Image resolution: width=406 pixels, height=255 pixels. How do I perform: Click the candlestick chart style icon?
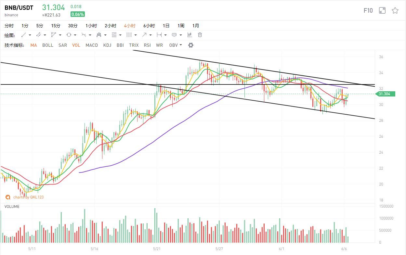[x=190, y=35]
